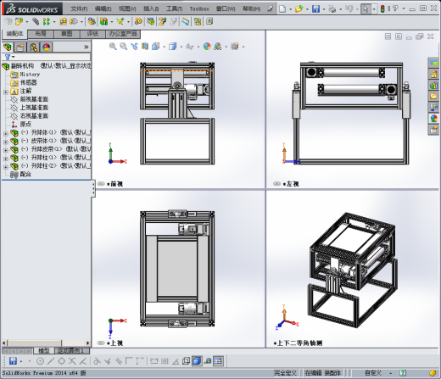Click the Display Style cube icon
Image resolution: width=441 pixels, height=379 pixels.
pyautogui.click(x=172, y=47)
